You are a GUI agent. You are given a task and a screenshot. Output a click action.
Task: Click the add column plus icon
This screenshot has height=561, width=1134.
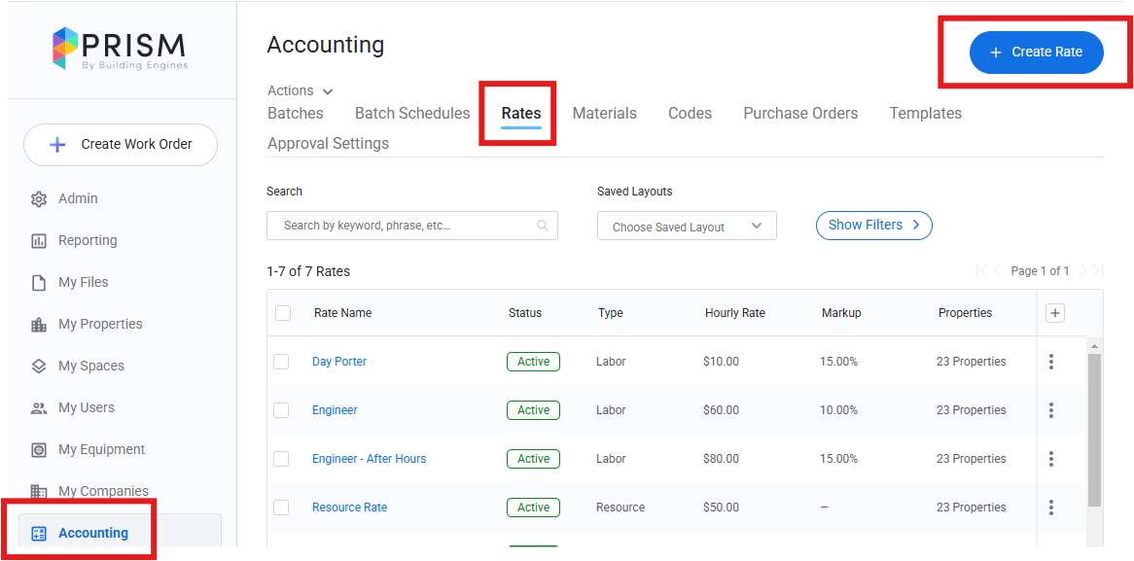[x=1055, y=312]
